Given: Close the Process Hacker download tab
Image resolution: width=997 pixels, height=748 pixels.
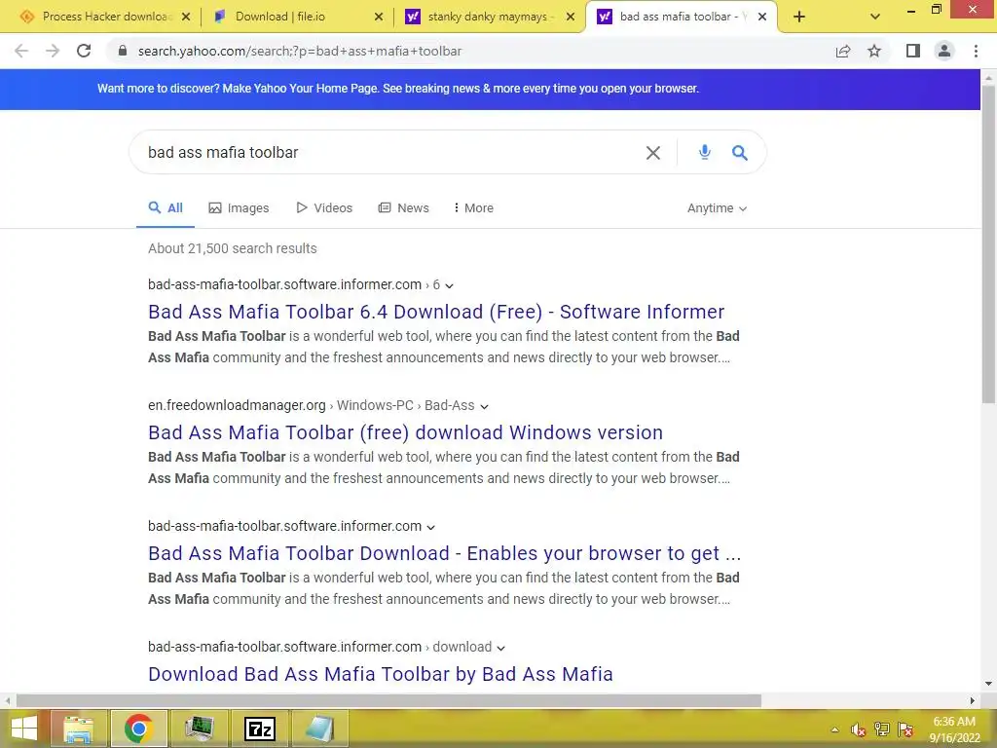Looking at the screenshot, I should (x=186, y=17).
